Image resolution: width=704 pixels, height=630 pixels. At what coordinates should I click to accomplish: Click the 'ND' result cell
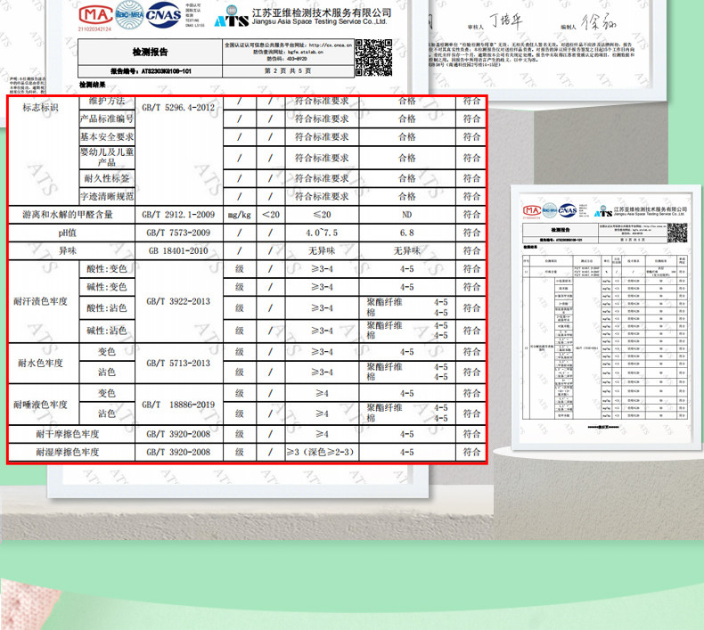tap(406, 215)
